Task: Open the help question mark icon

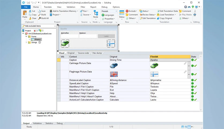Action: (185, 7)
